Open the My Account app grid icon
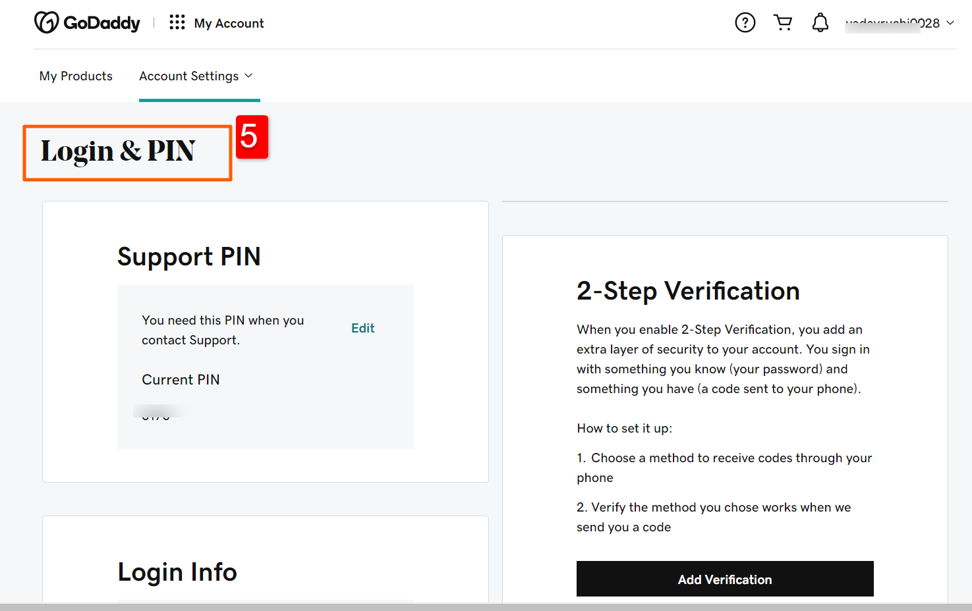This screenshot has width=972, height=611. tap(177, 22)
